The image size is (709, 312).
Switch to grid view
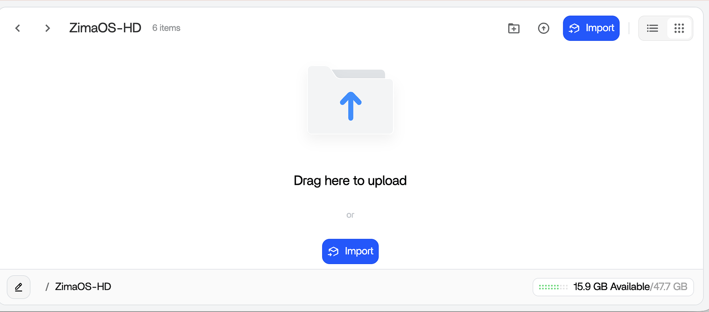point(679,28)
